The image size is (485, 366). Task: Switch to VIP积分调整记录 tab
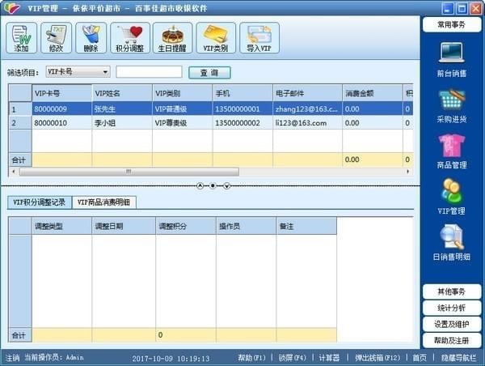tap(40, 202)
